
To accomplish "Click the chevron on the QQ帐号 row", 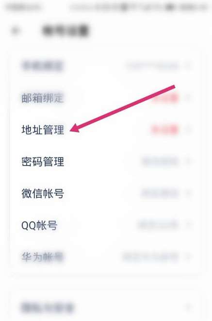I will 188,225.
